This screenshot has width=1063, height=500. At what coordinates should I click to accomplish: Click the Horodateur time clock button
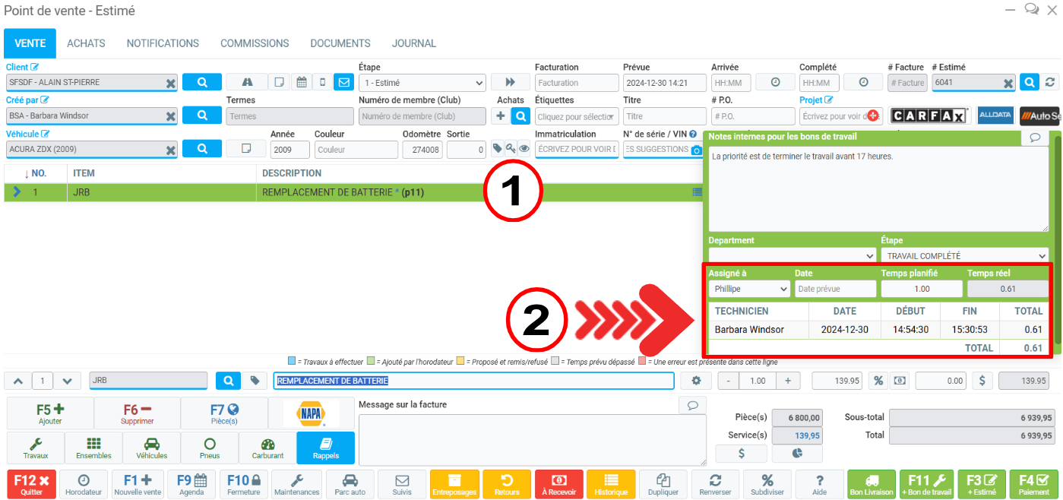click(84, 484)
